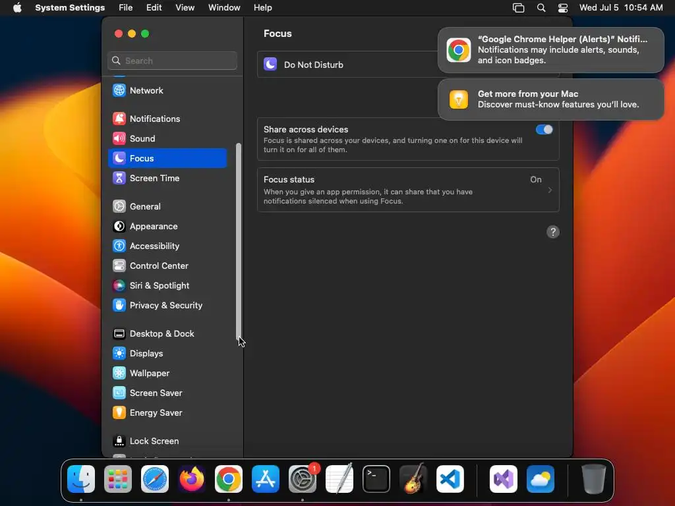The width and height of the screenshot is (675, 506).
Task: Open the Google Chrome Helper notification
Action: coord(550,50)
